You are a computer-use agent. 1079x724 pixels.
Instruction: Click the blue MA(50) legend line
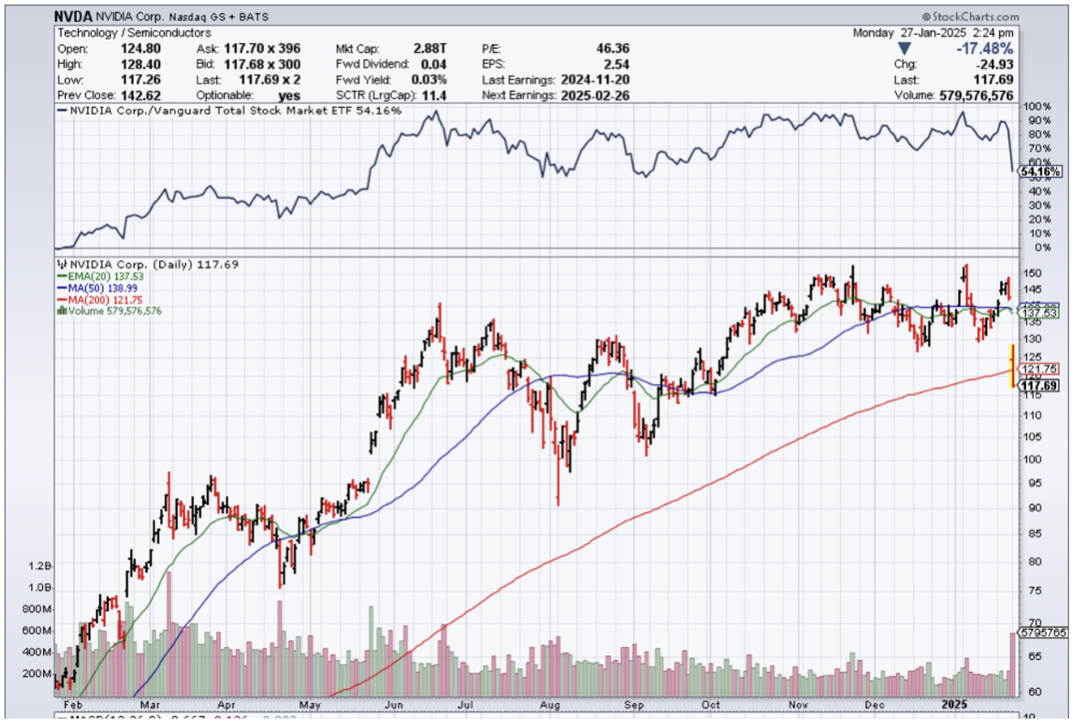pos(62,289)
